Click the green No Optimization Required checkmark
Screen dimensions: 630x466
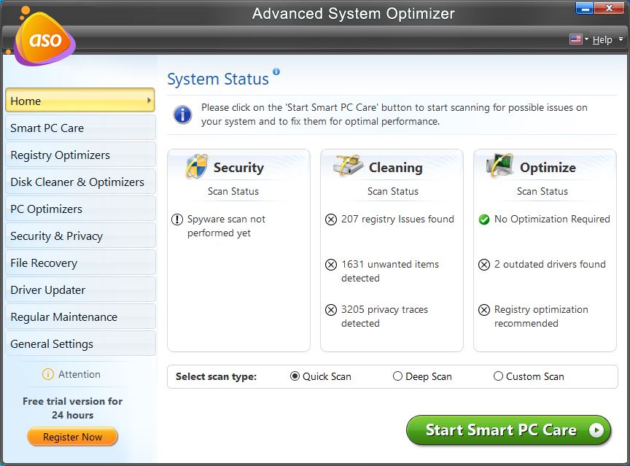pyautogui.click(x=484, y=220)
